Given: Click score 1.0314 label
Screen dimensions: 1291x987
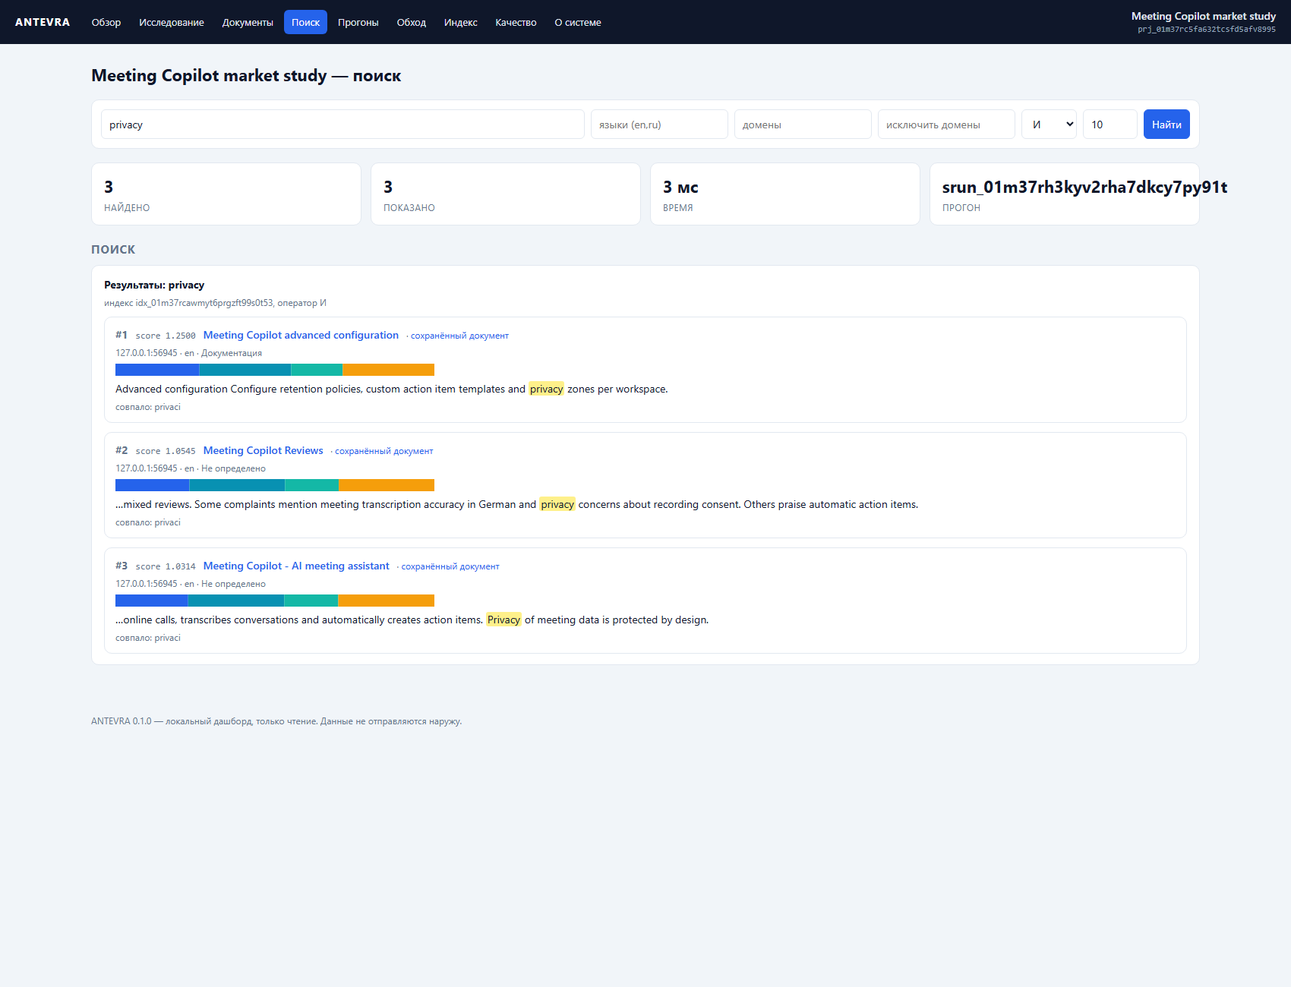Looking at the screenshot, I should coord(166,566).
